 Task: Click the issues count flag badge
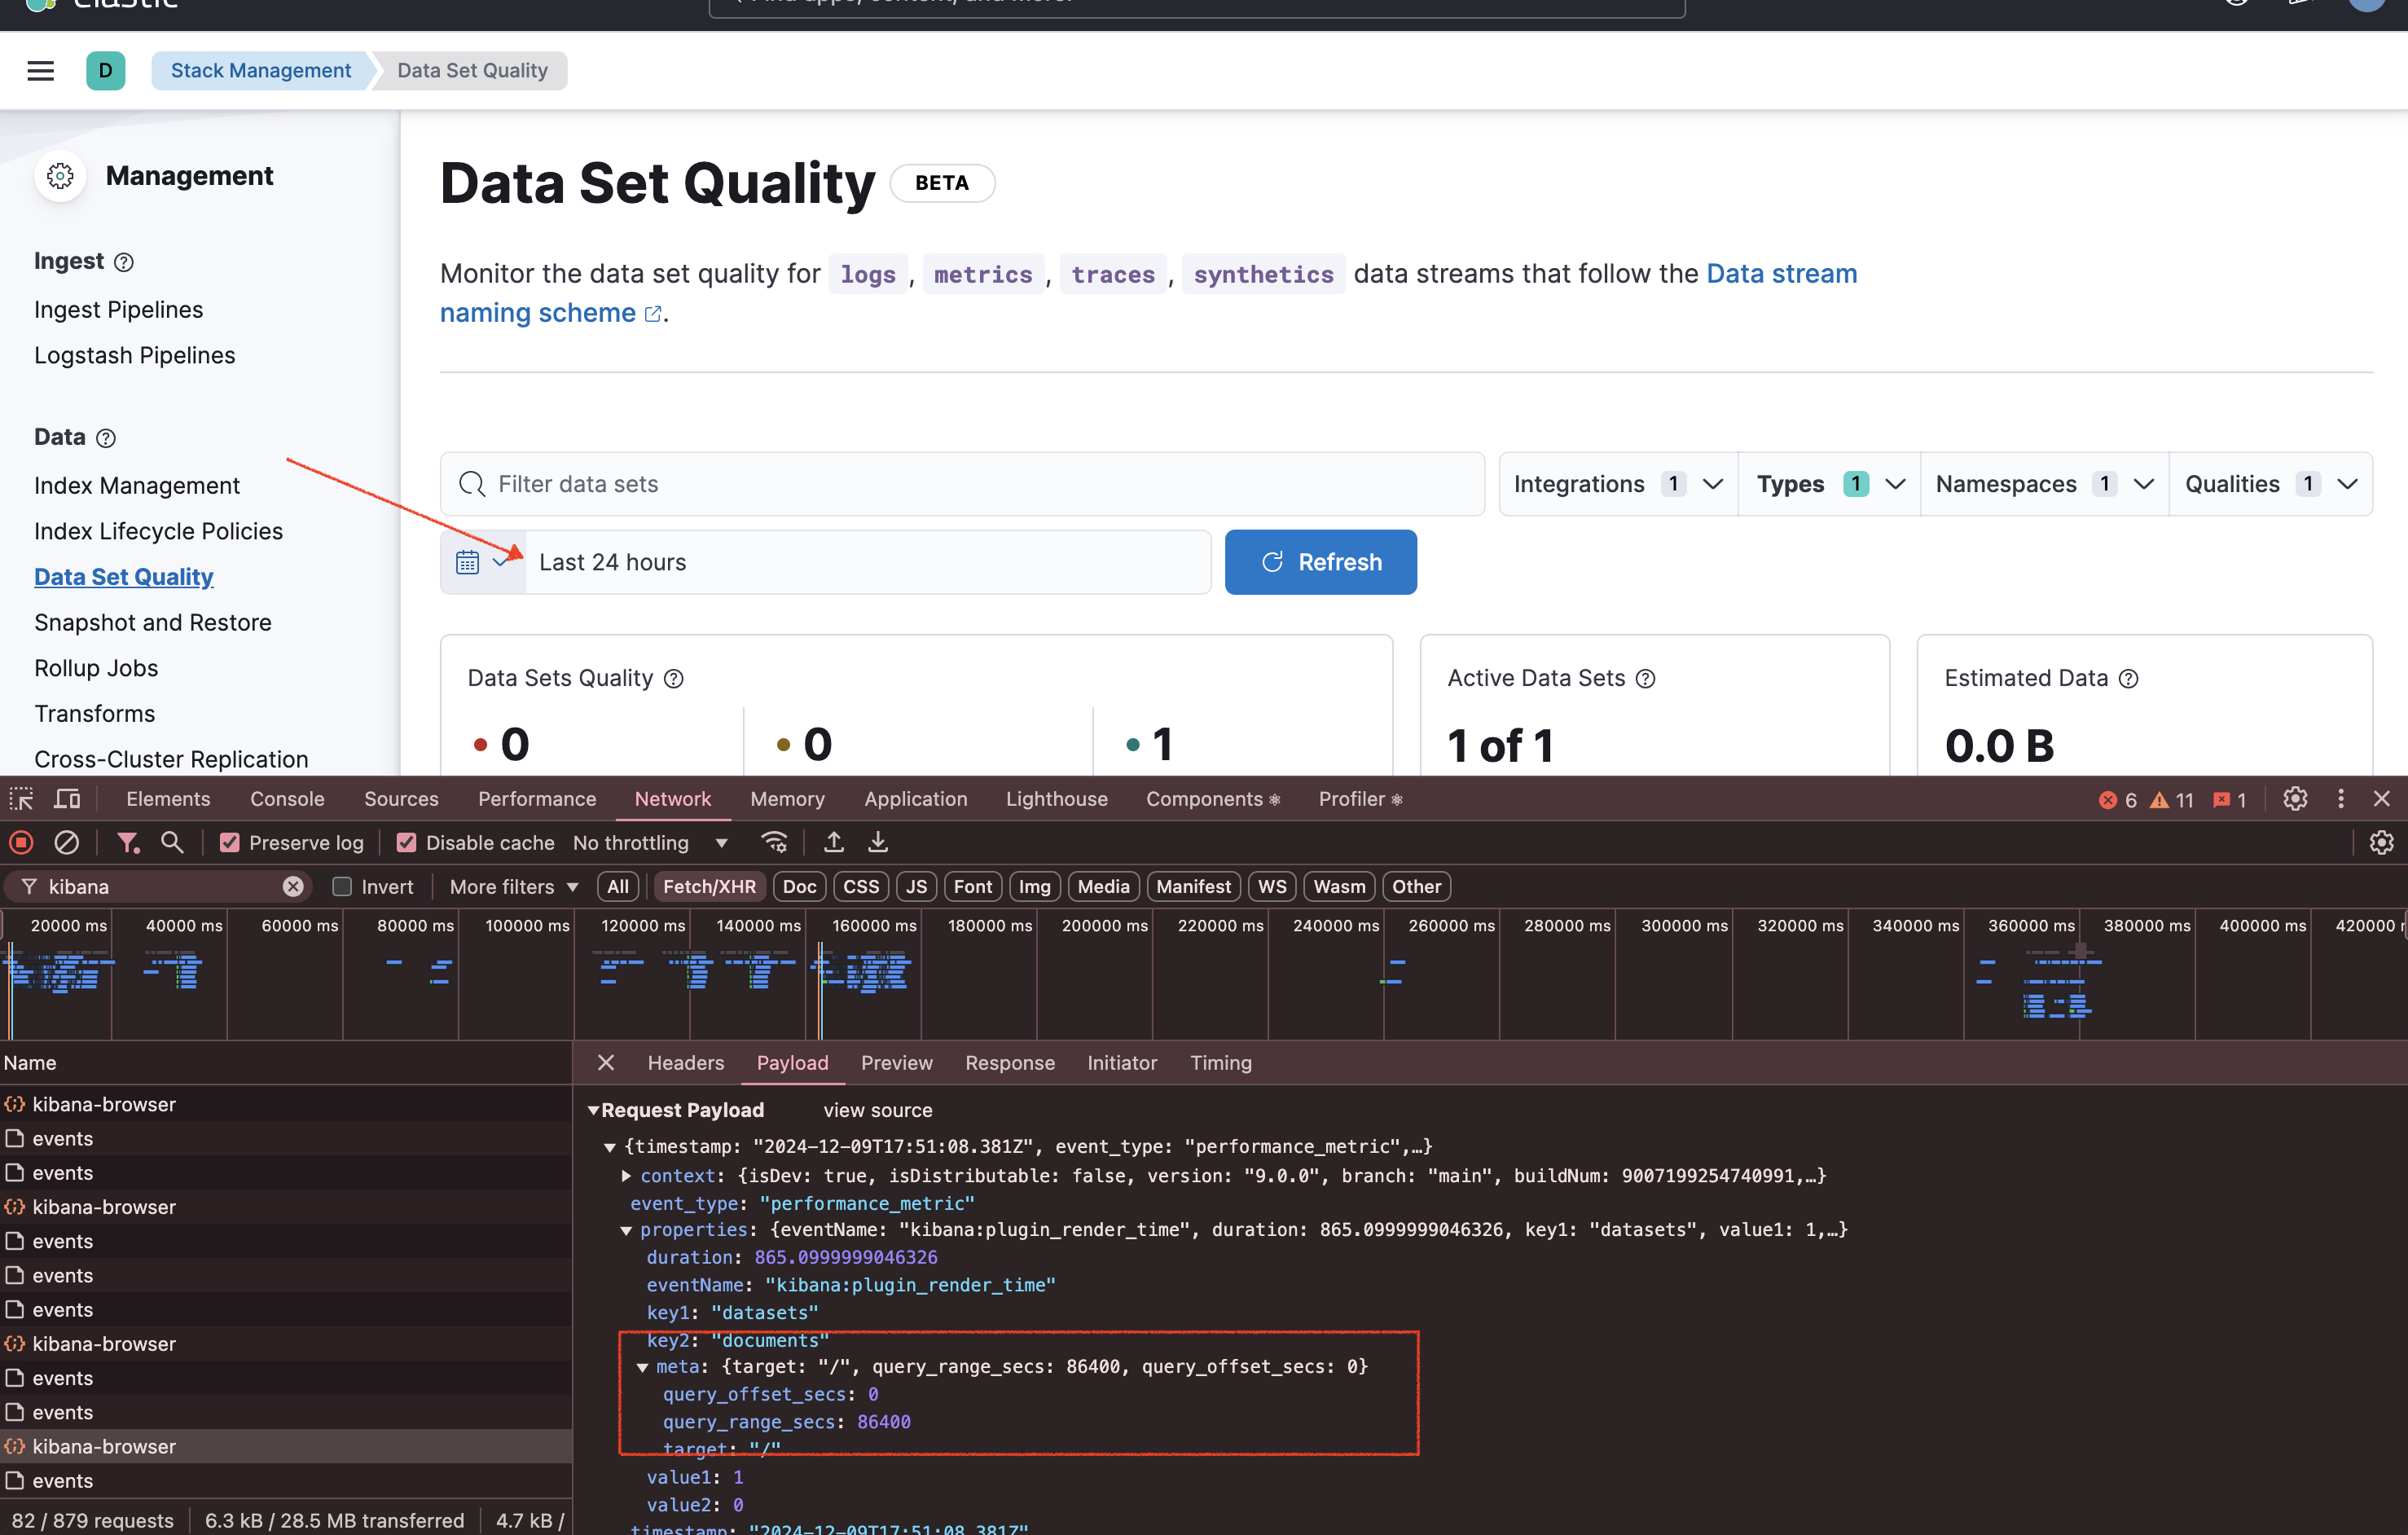click(2230, 800)
